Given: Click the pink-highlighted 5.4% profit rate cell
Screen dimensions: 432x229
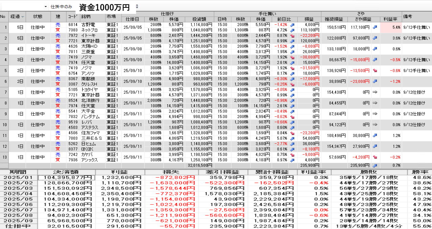Looking at the screenshot, I should [390, 27].
